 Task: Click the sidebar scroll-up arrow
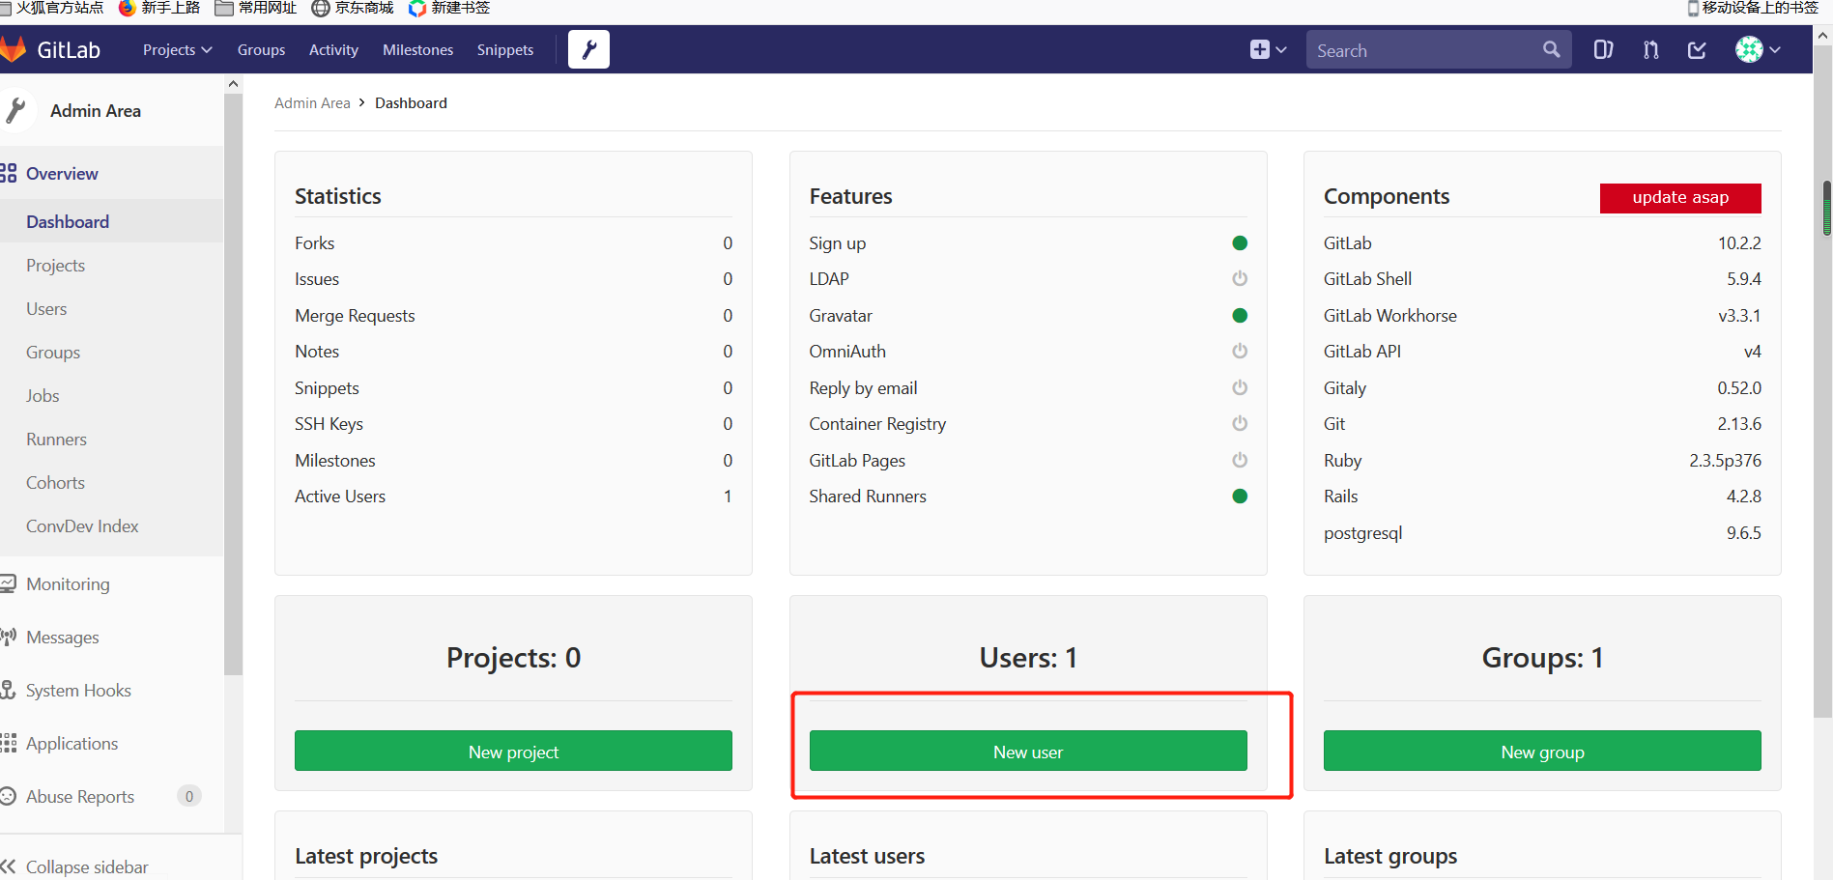233,85
